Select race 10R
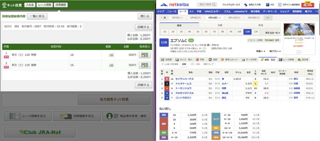The image size is (320, 141). click(239, 32)
